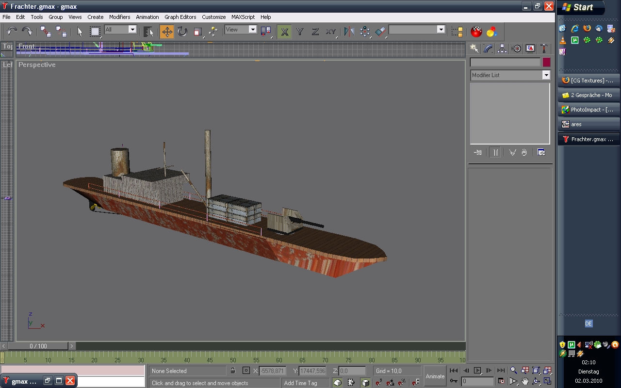Click the Redo arrow in the main toolbar
Image resolution: width=621 pixels, height=388 pixels.
click(x=27, y=32)
